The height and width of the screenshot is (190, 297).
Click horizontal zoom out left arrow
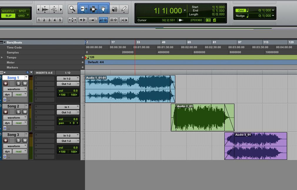(x=39, y=9)
